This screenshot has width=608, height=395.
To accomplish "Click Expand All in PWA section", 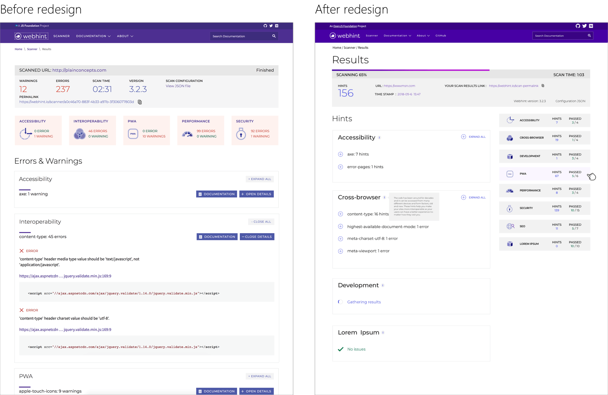I will point(260,376).
